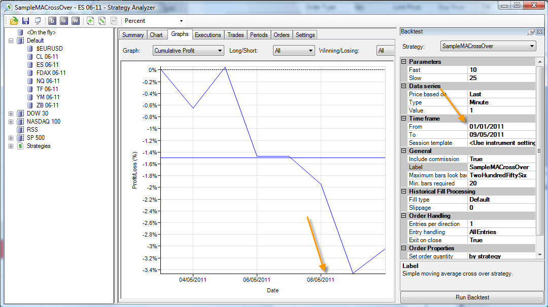The image size is (548, 307).
Task: Click the open folder toolbar icon
Action: 14,21
